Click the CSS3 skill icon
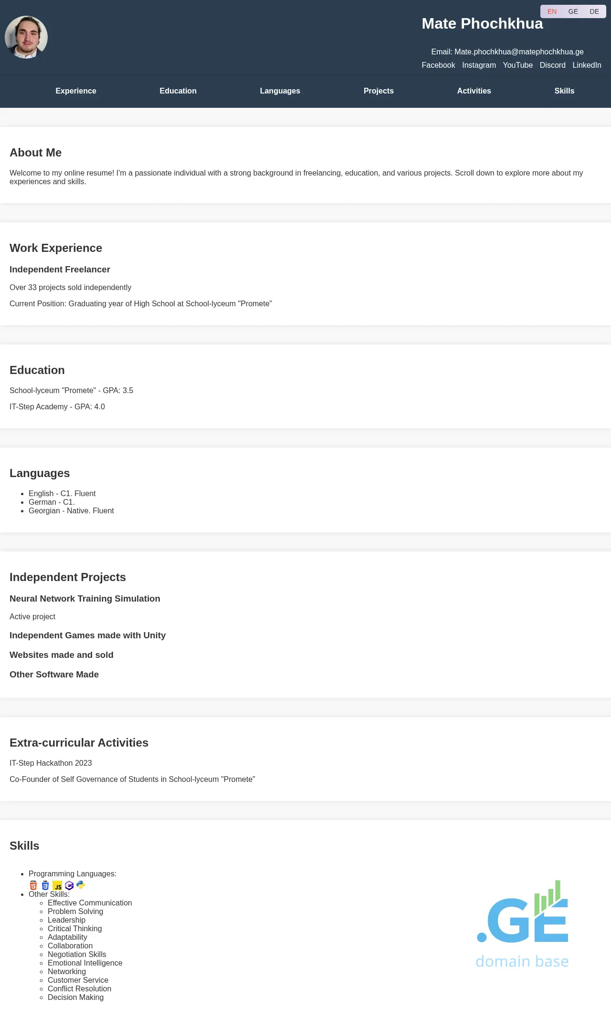The width and height of the screenshot is (611, 1019). (45, 885)
